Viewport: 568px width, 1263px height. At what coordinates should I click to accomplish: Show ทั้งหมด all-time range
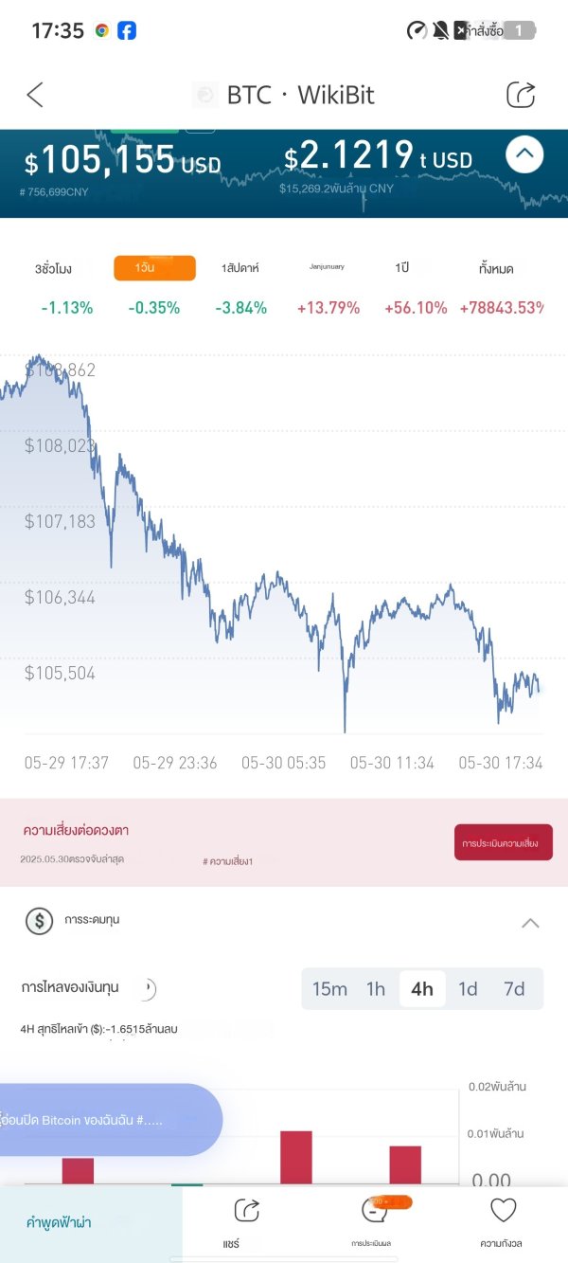[496, 269]
